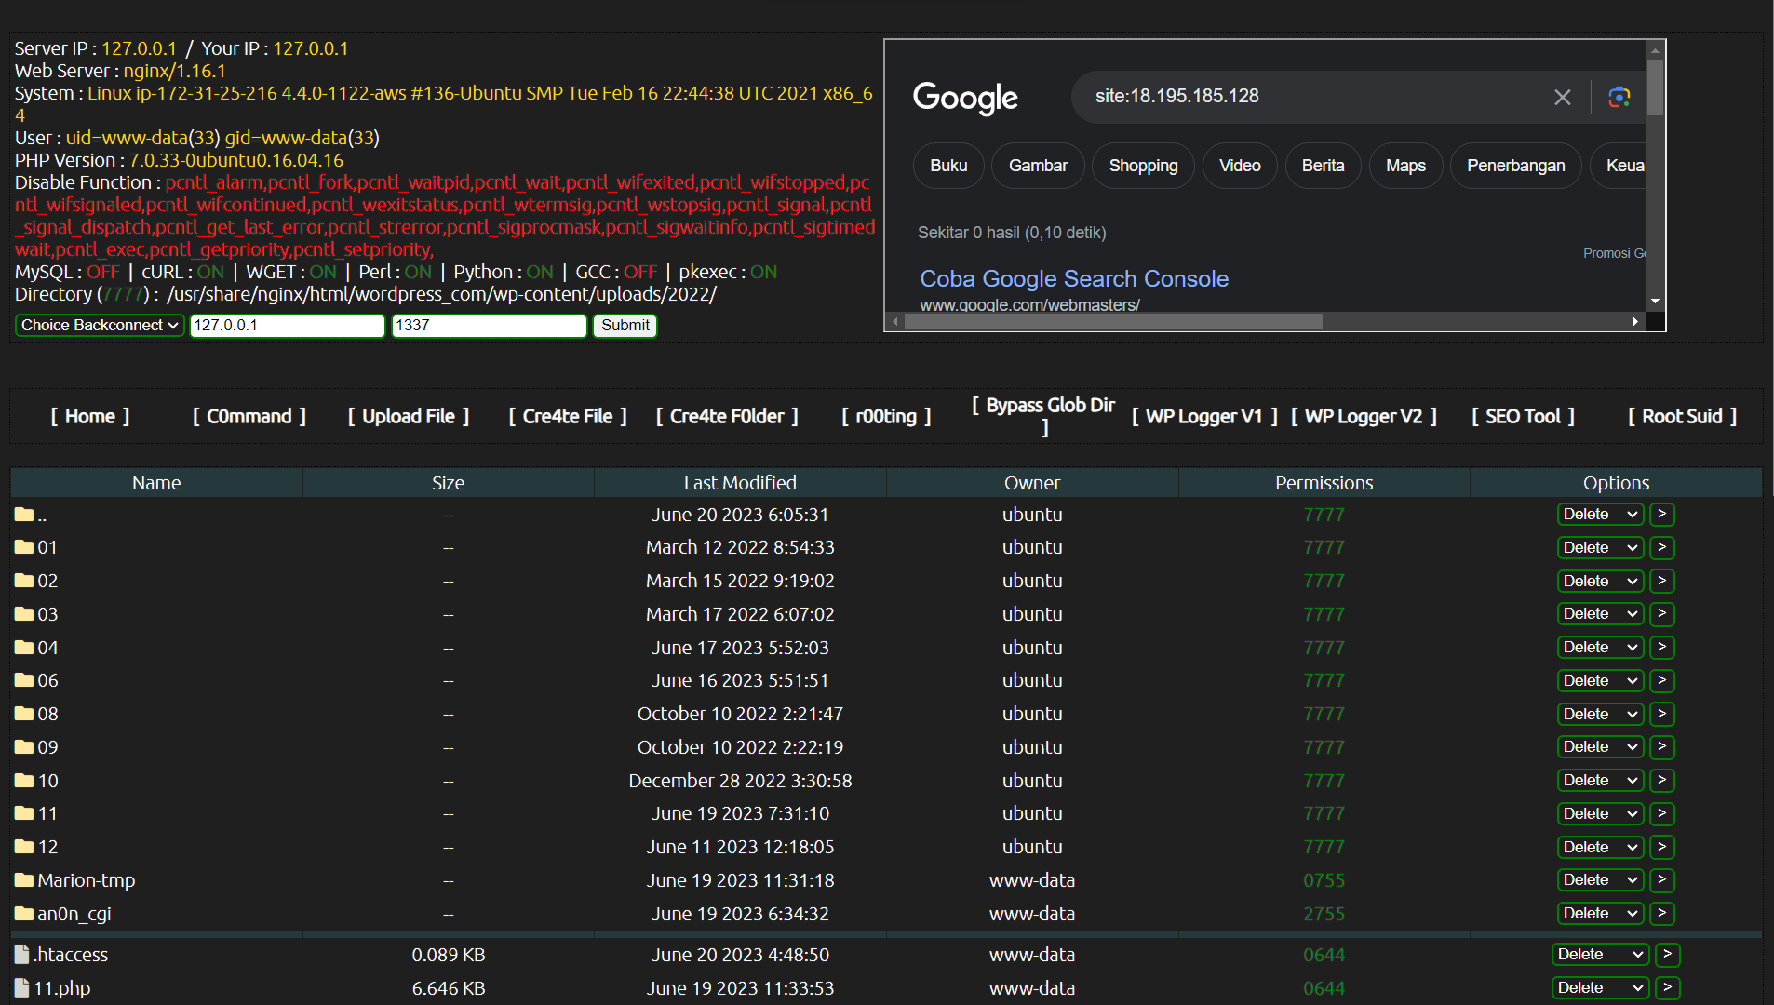The width and height of the screenshot is (1774, 1005).
Task: Open Coba Google Search Console result
Action: click(1074, 279)
